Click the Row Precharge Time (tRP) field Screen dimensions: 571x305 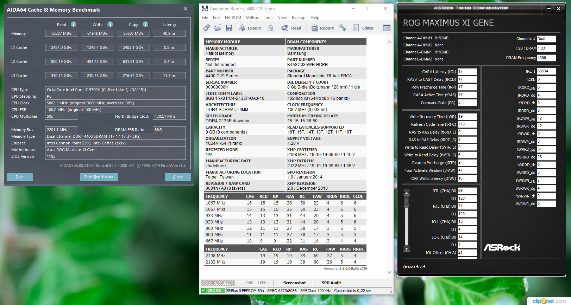point(467,87)
